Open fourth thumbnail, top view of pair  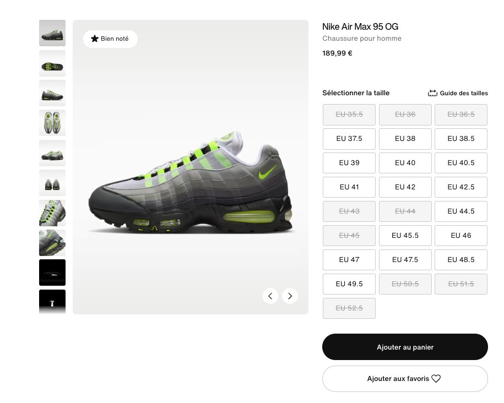click(x=52, y=123)
